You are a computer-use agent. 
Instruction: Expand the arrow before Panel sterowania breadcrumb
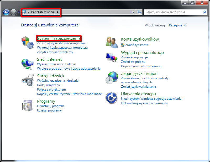click(x=28, y=12)
